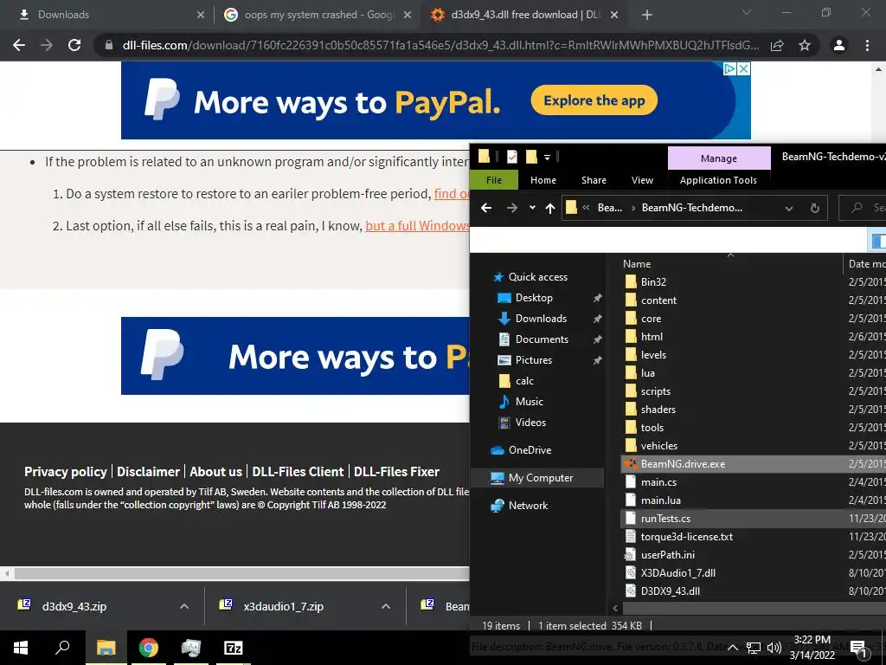Open DLL-Files Fixer link
Screen dimensions: 886x665
396,472
